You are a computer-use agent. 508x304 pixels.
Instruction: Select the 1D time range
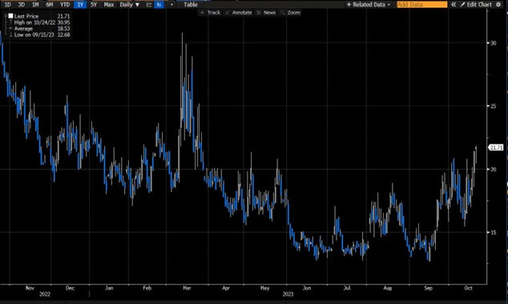click(7, 5)
